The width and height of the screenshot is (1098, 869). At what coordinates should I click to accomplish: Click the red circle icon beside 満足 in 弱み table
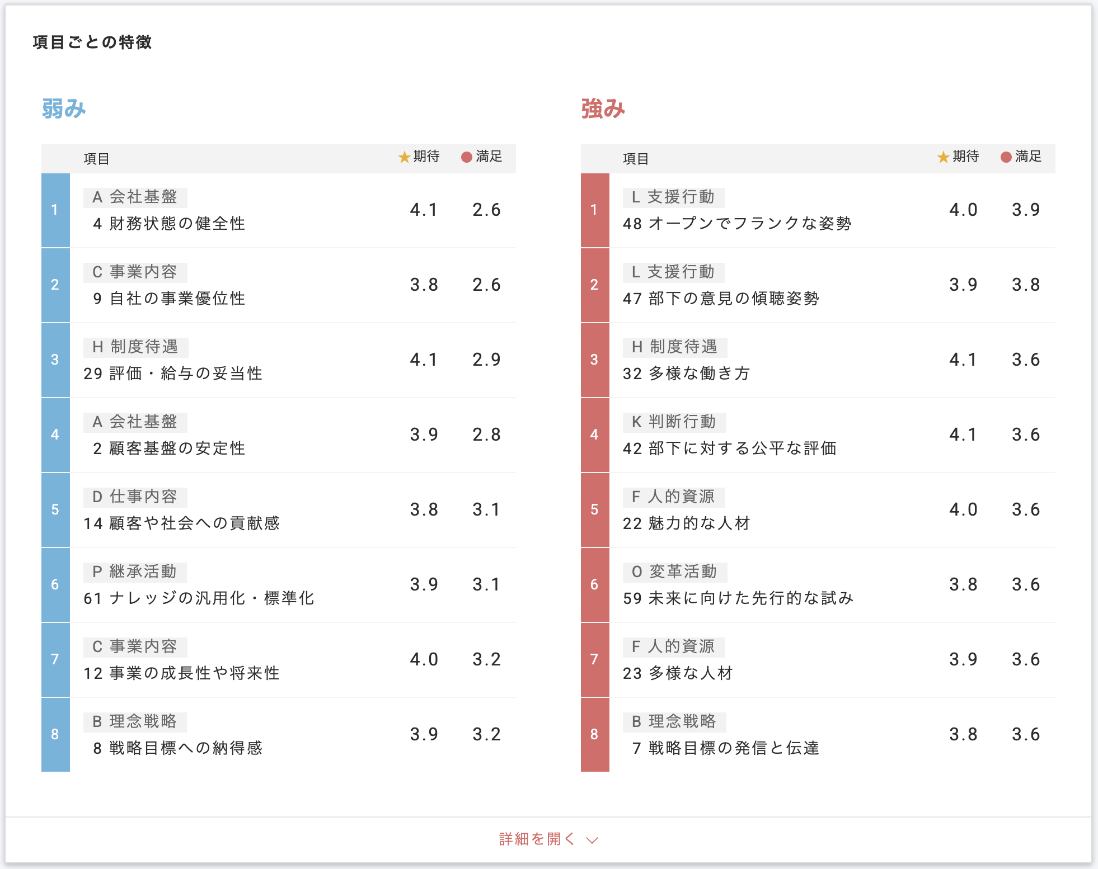466,157
